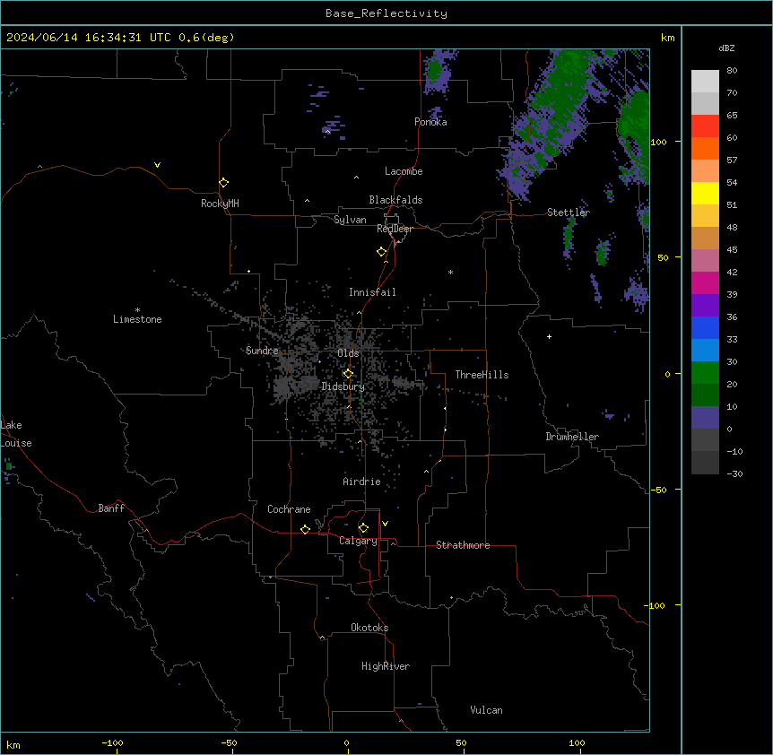Click the RockyMH town label

tap(220, 204)
